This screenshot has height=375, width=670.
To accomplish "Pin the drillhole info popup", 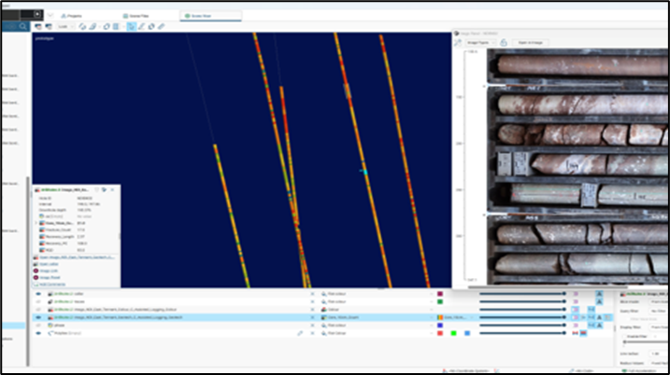I will 96,190.
